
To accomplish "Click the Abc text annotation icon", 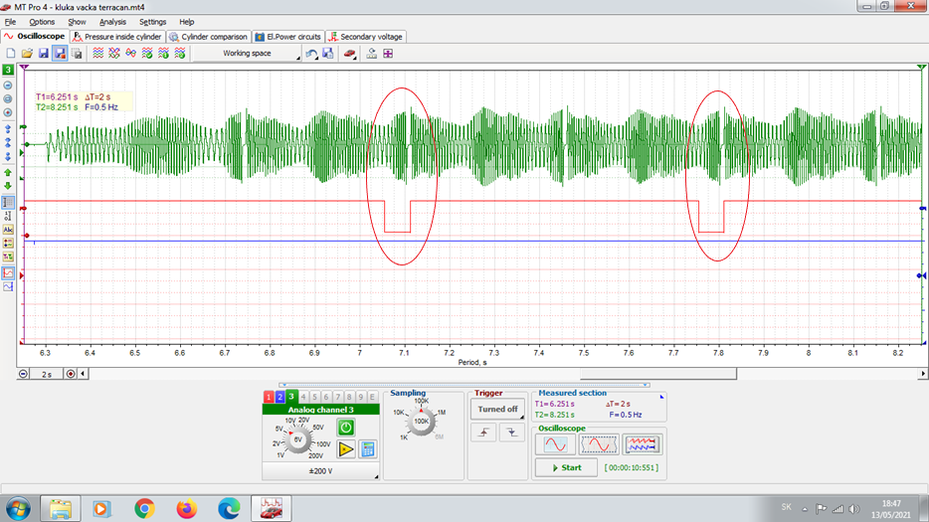I will tap(9, 230).
